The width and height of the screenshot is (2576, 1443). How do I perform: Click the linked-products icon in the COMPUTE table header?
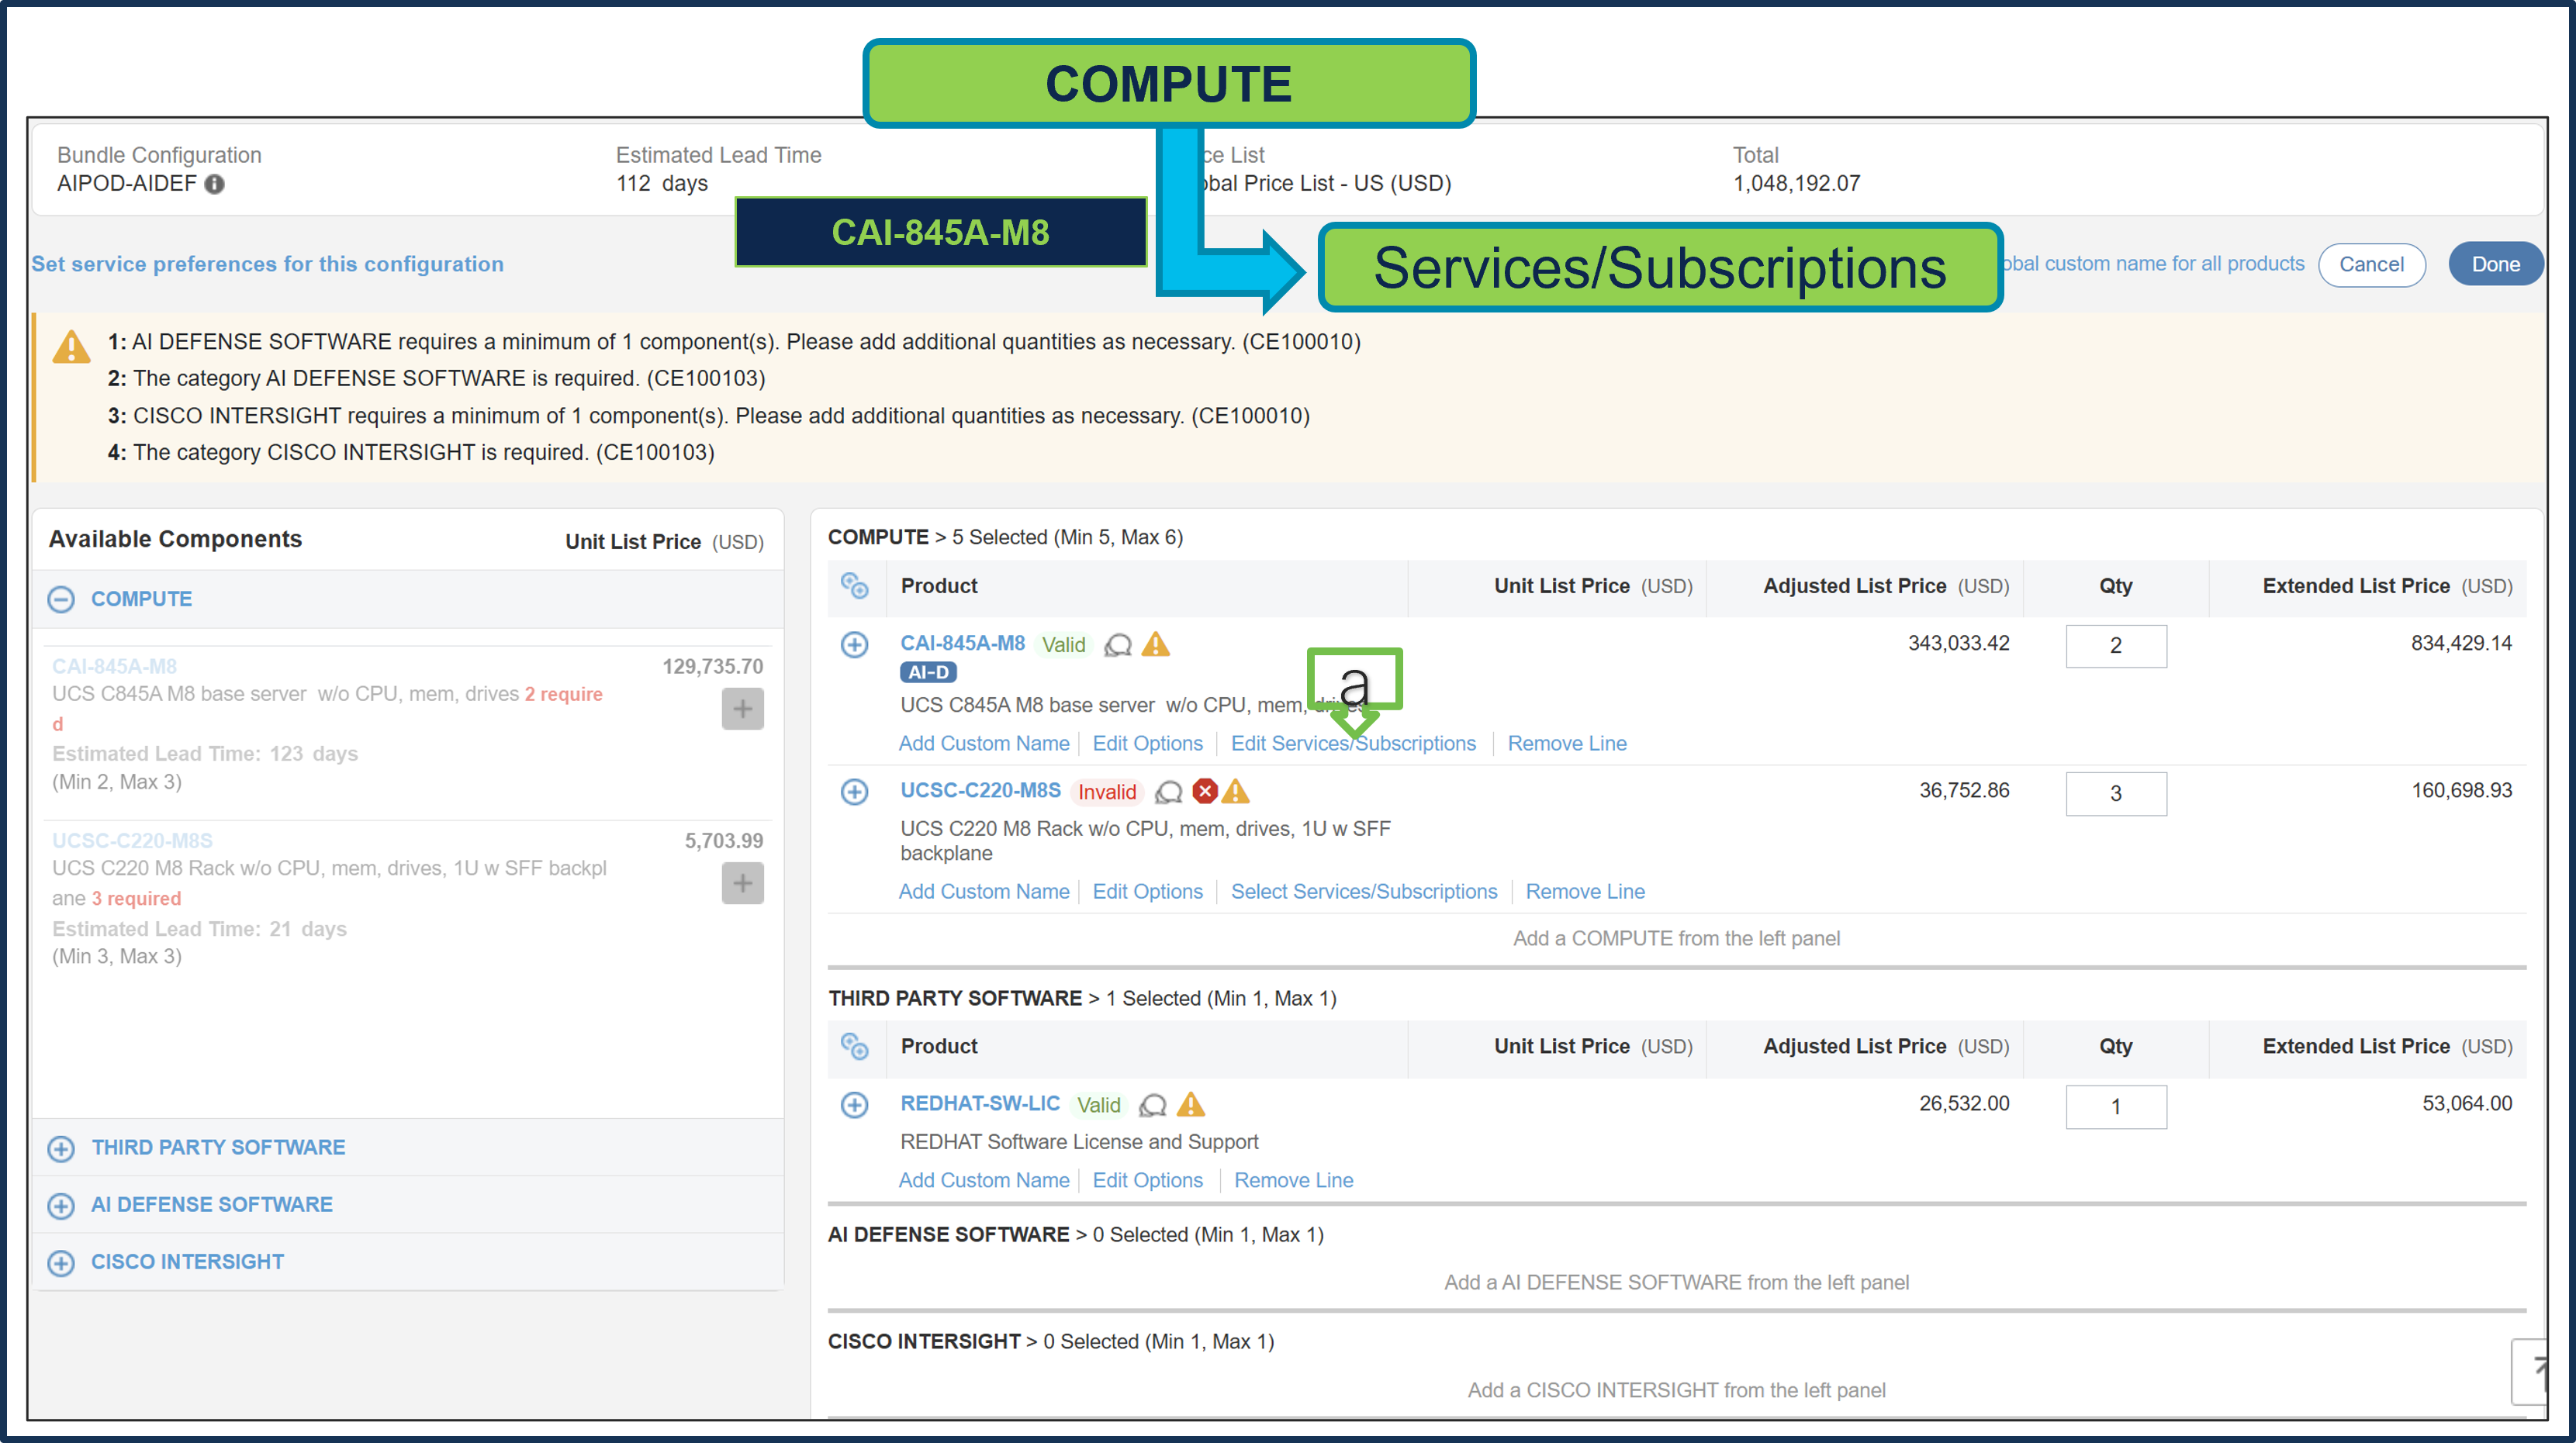(856, 587)
